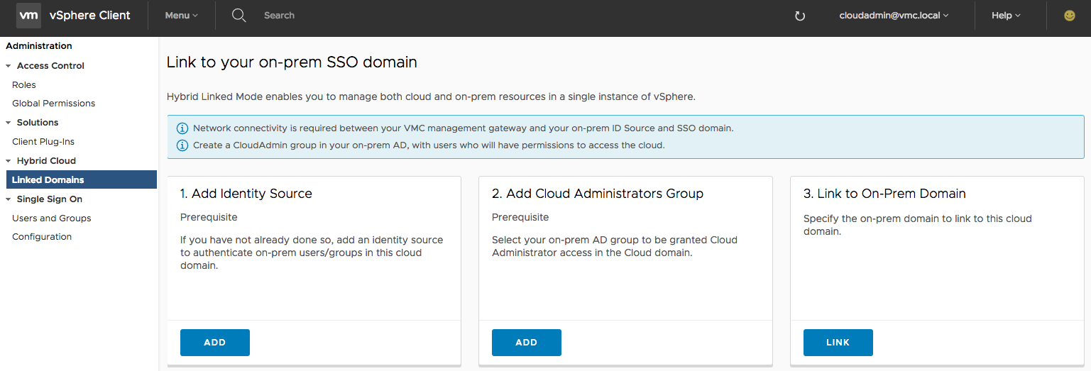Click '2. Add Cloud Administrators Group' heading
This screenshot has height=371, width=1091.
[x=598, y=194]
